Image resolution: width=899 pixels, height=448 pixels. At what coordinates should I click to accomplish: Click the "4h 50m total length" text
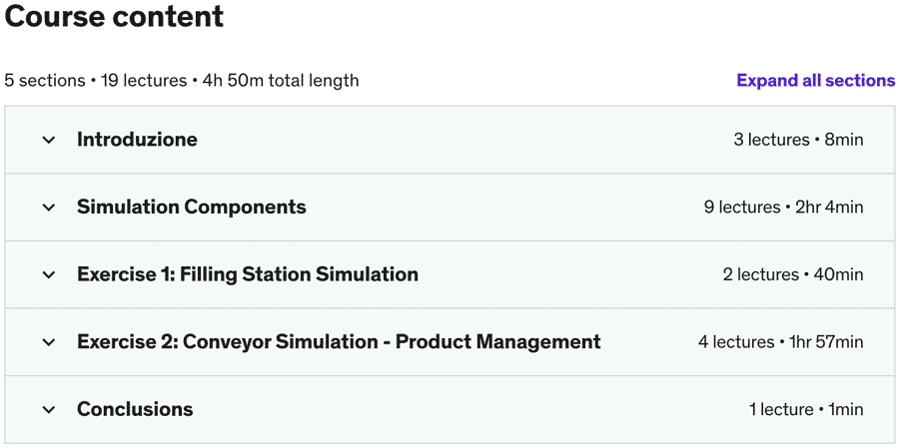pyautogui.click(x=281, y=81)
